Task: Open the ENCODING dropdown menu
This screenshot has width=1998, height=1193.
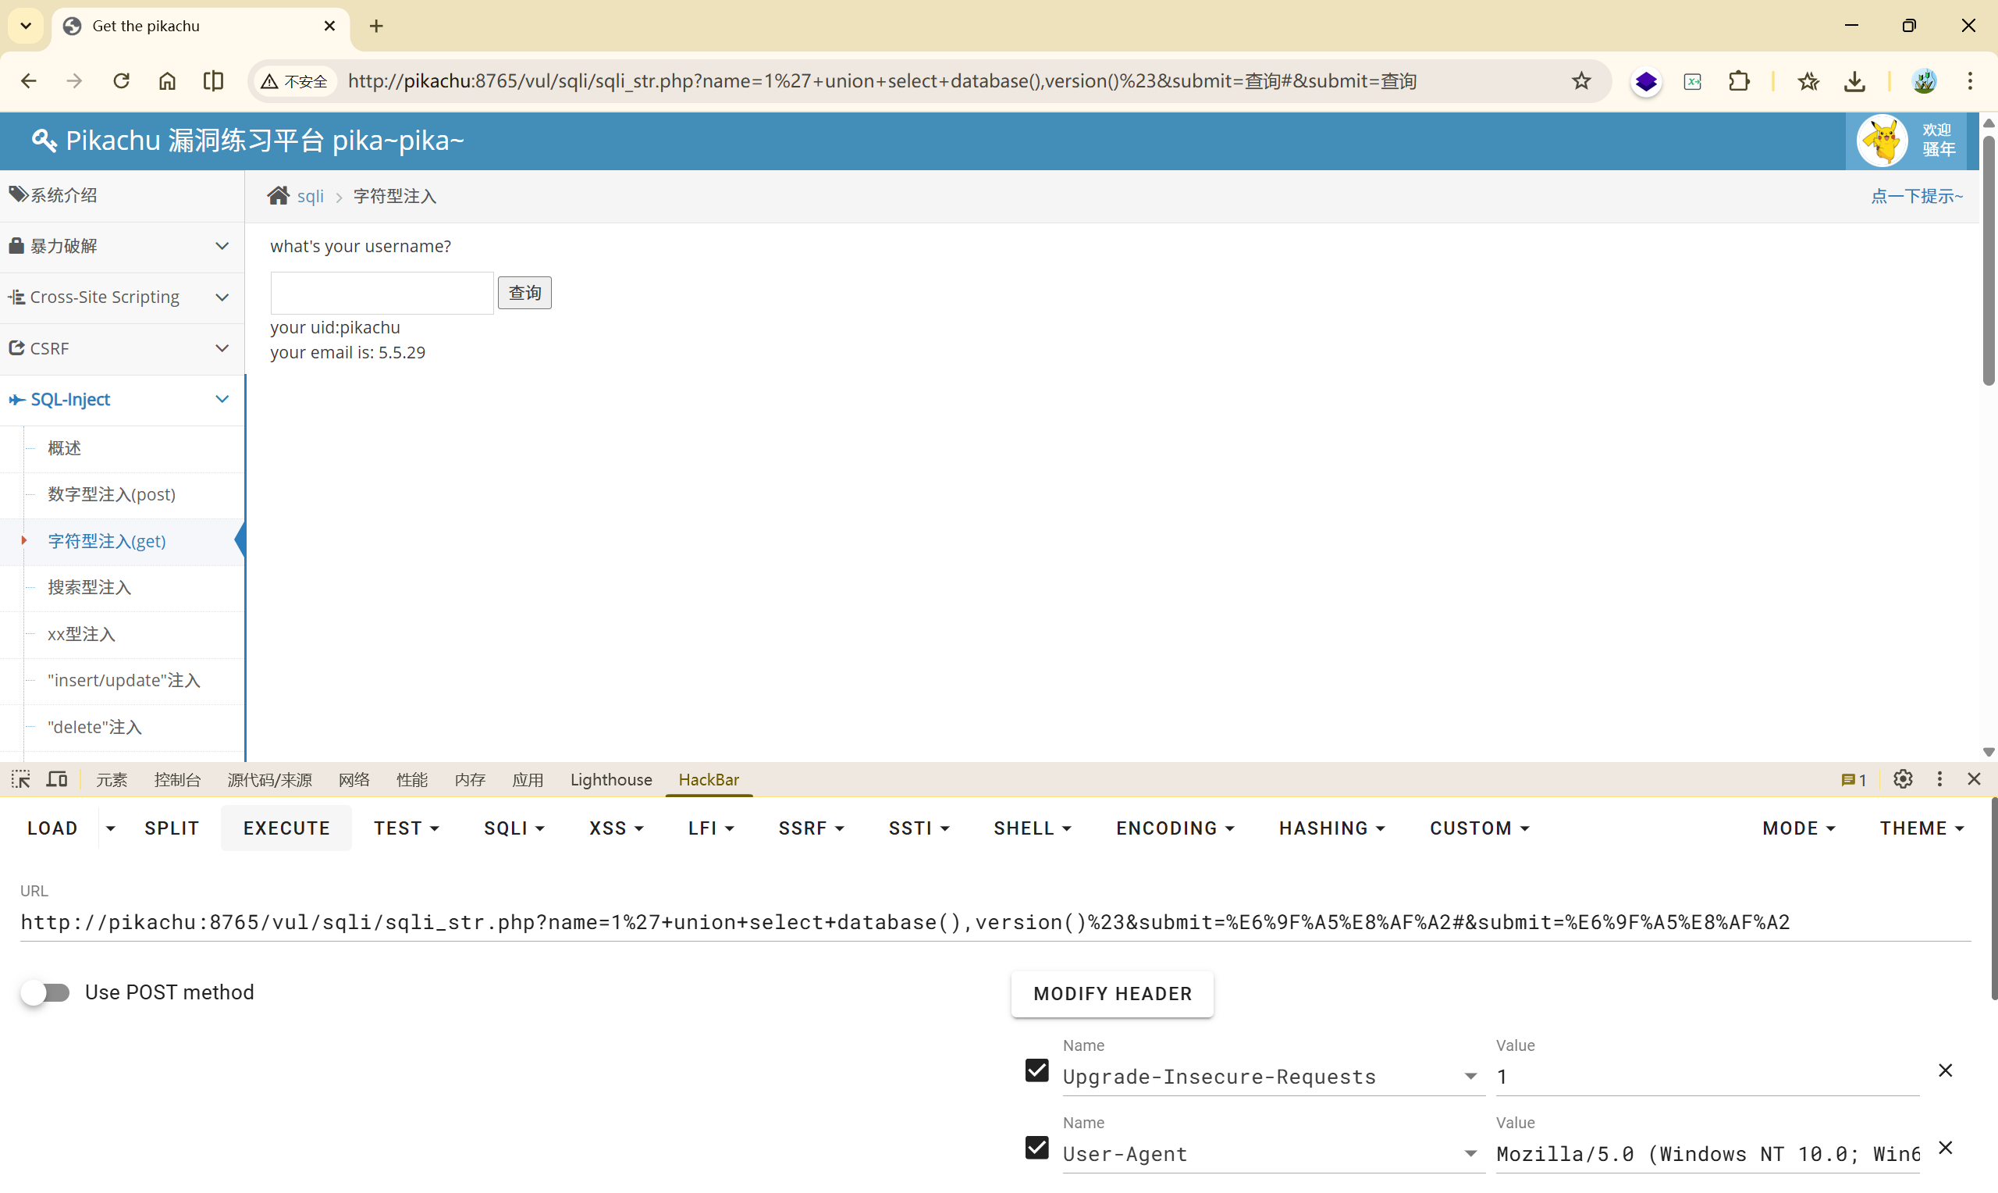Action: (x=1175, y=828)
